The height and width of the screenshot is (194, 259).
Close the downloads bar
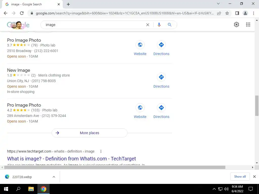[x=254, y=177]
